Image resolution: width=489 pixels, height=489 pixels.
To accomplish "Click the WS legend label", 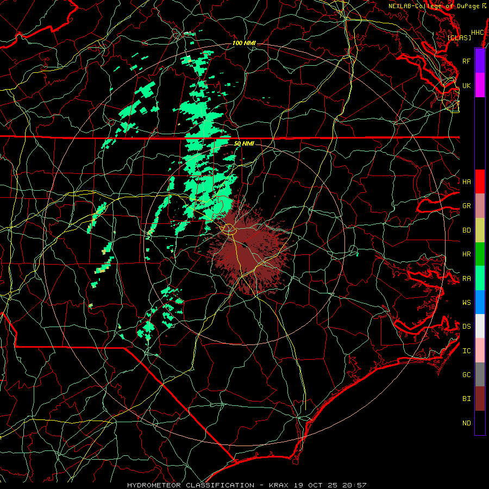I will pyautogui.click(x=467, y=303).
